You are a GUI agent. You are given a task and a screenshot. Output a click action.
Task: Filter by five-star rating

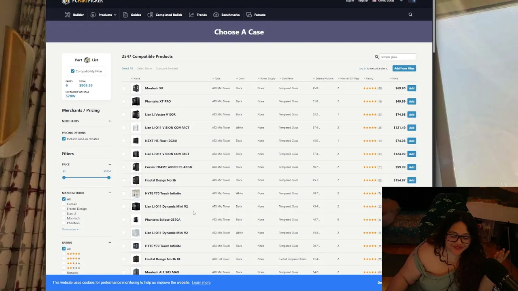pyautogui.click(x=64, y=254)
